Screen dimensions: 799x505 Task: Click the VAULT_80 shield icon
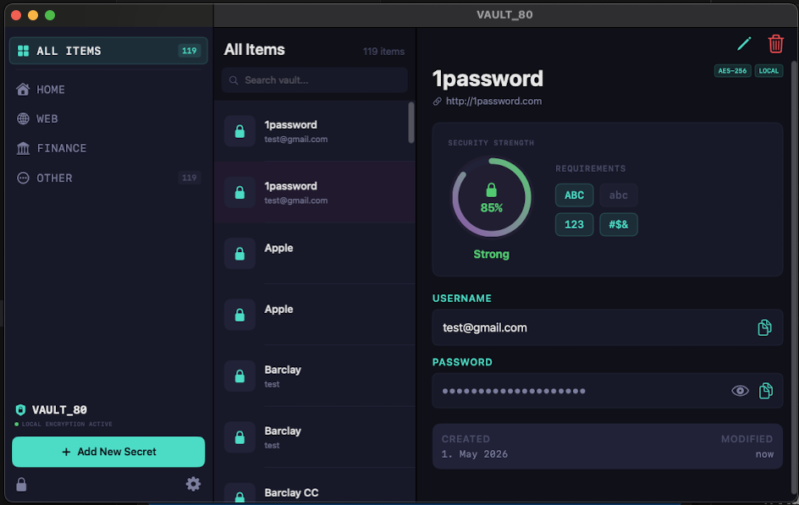tap(20, 409)
